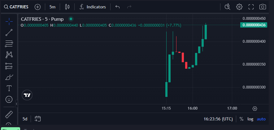
Task: Toggle log scale mode
Action: coord(250,119)
